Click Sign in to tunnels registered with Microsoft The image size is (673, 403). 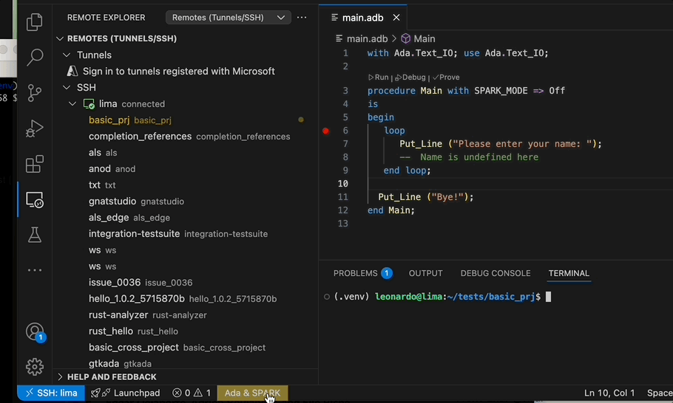tap(178, 72)
